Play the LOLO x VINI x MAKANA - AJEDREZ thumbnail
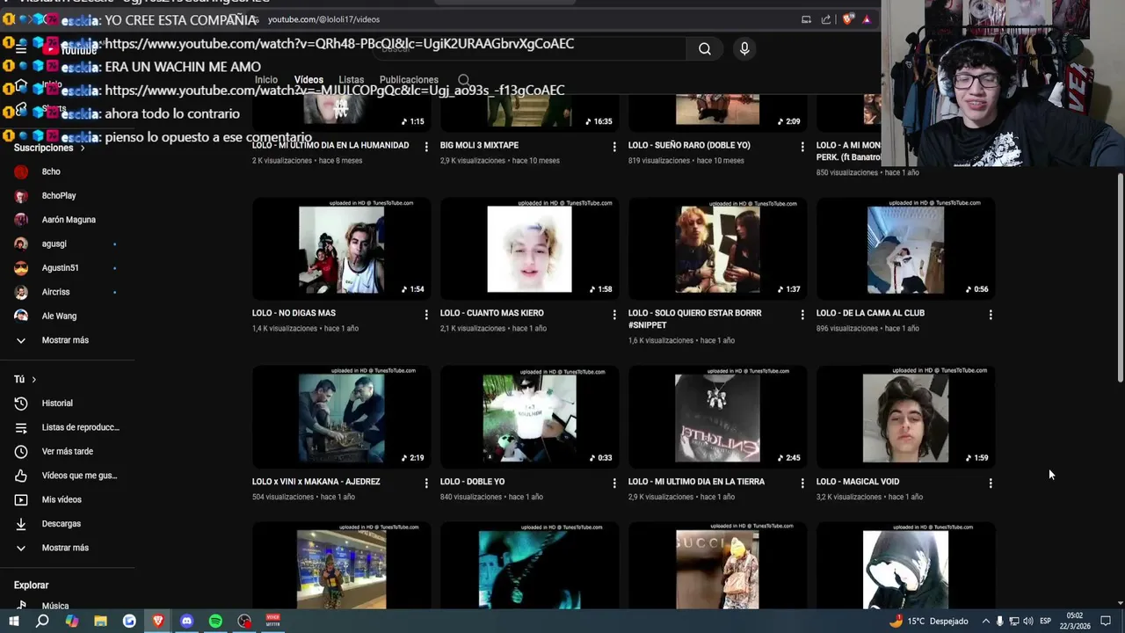 [341, 418]
